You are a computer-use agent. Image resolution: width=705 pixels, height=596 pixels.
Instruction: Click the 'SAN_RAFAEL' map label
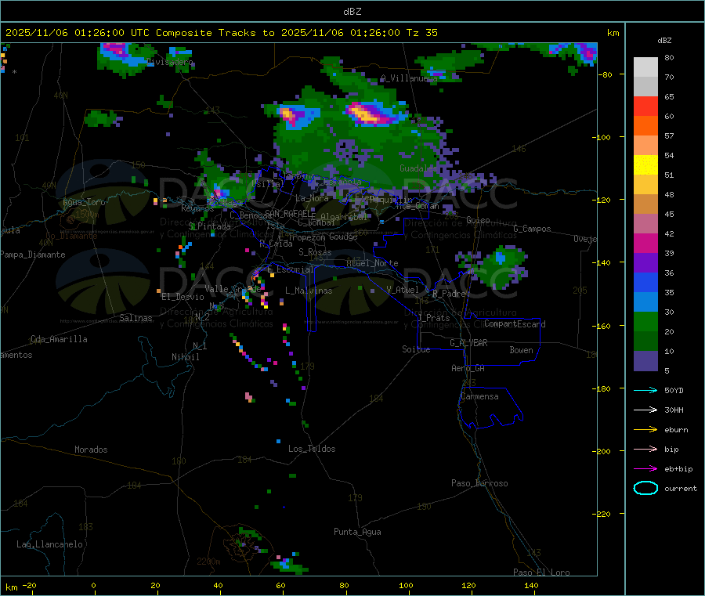coord(290,213)
